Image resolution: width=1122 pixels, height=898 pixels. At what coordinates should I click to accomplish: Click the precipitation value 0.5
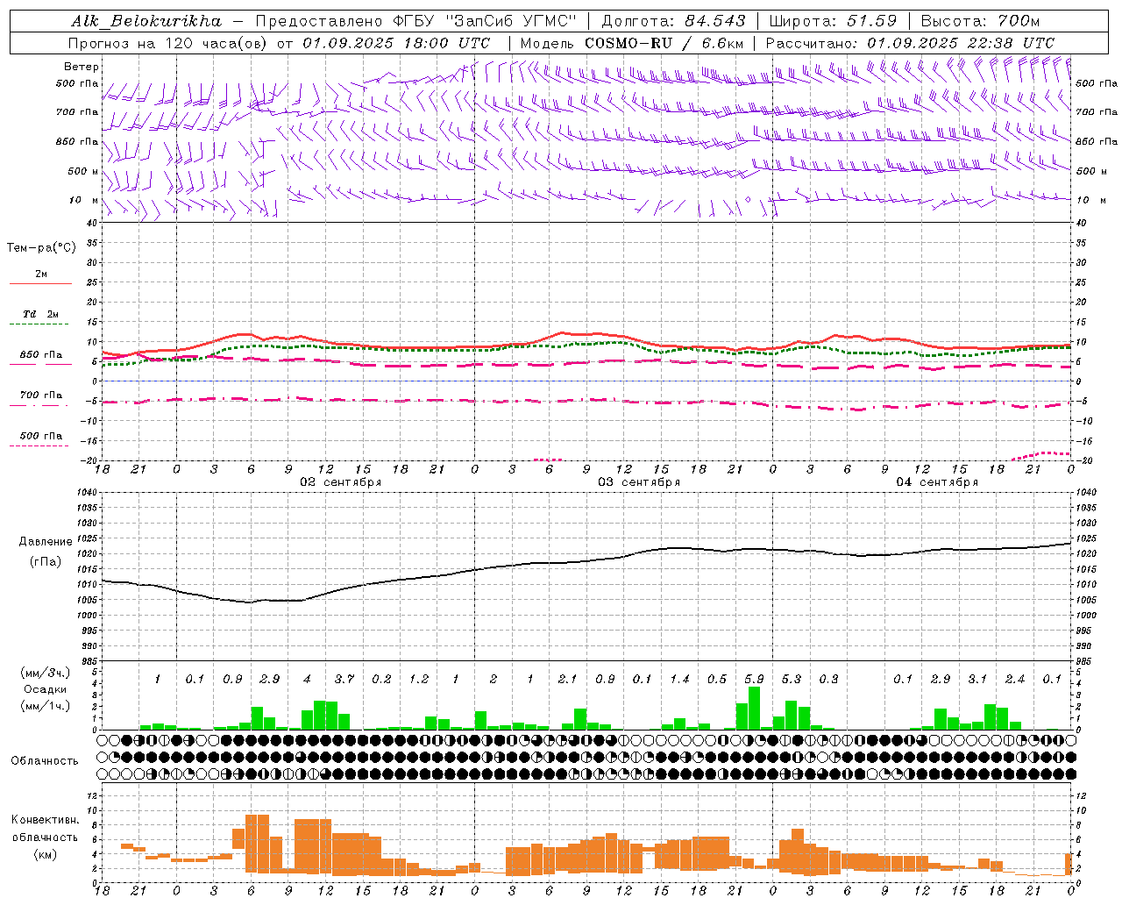pyautogui.click(x=717, y=680)
